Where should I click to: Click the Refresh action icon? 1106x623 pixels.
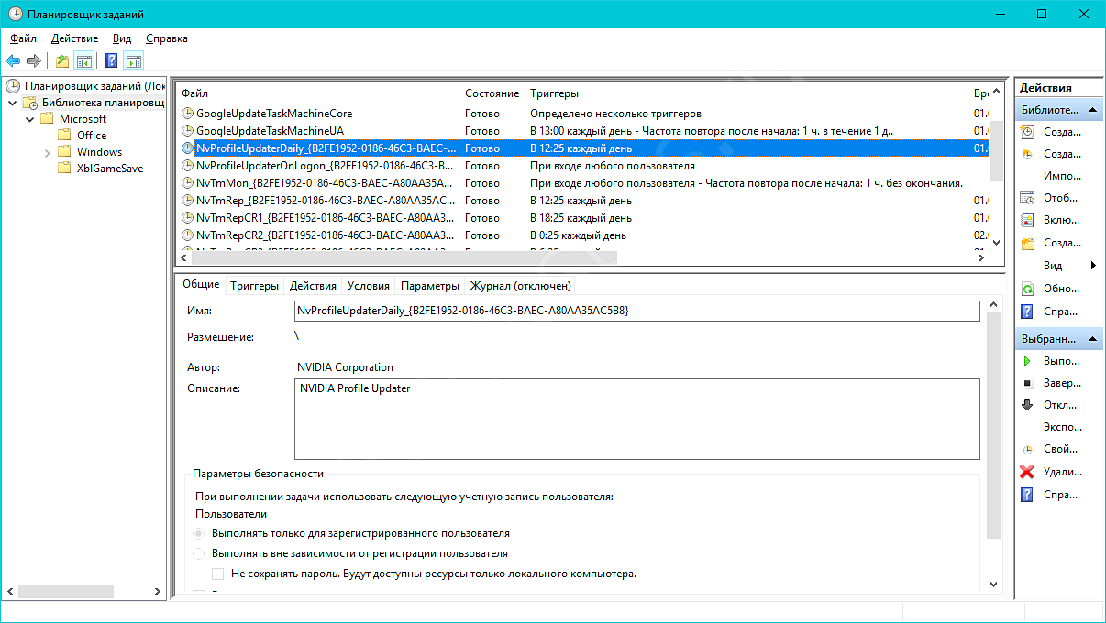pos(1027,289)
